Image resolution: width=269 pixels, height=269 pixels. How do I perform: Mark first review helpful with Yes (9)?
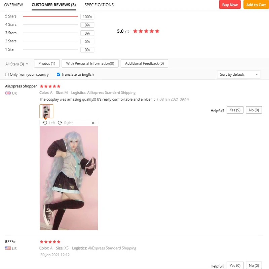[x=235, y=110]
